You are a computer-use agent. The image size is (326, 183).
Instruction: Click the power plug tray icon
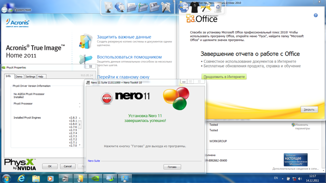pyautogui.click(x=288, y=179)
